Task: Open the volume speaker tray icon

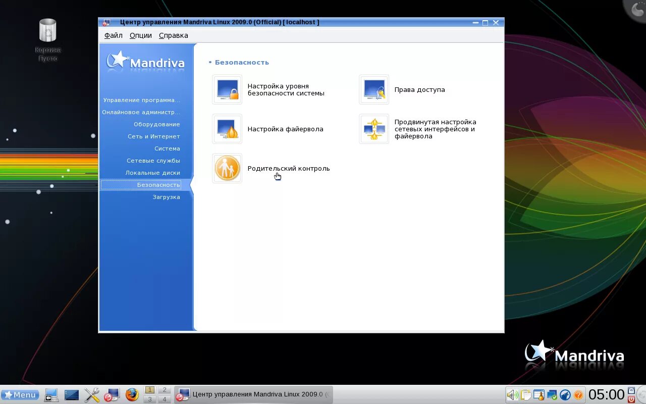Action: coord(513,395)
